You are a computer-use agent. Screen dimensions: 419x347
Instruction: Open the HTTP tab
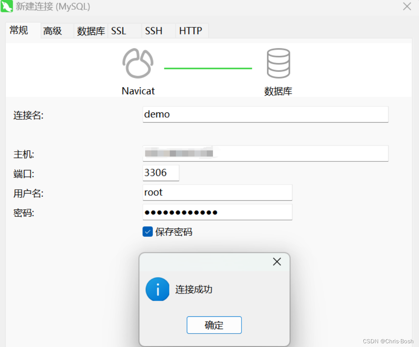[192, 31]
